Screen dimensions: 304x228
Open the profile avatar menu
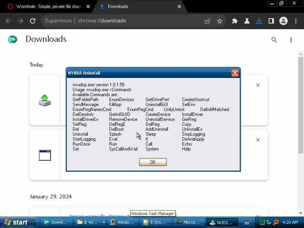(x=283, y=21)
